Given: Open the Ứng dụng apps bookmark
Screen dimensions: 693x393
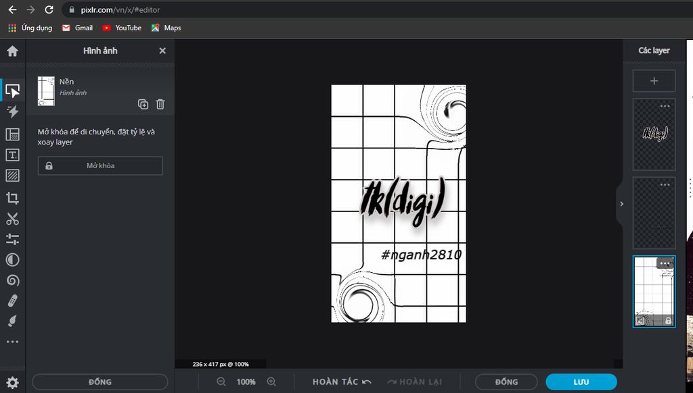Looking at the screenshot, I should tap(30, 28).
